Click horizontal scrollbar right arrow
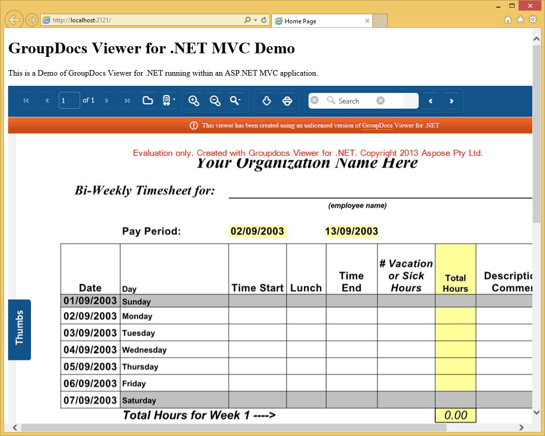 521,427
